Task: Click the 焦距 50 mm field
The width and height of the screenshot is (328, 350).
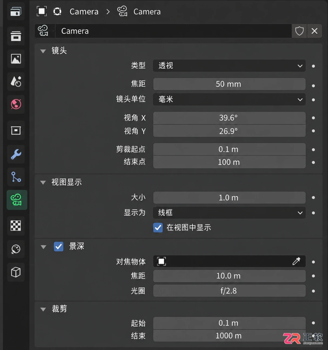Action: click(229, 84)
